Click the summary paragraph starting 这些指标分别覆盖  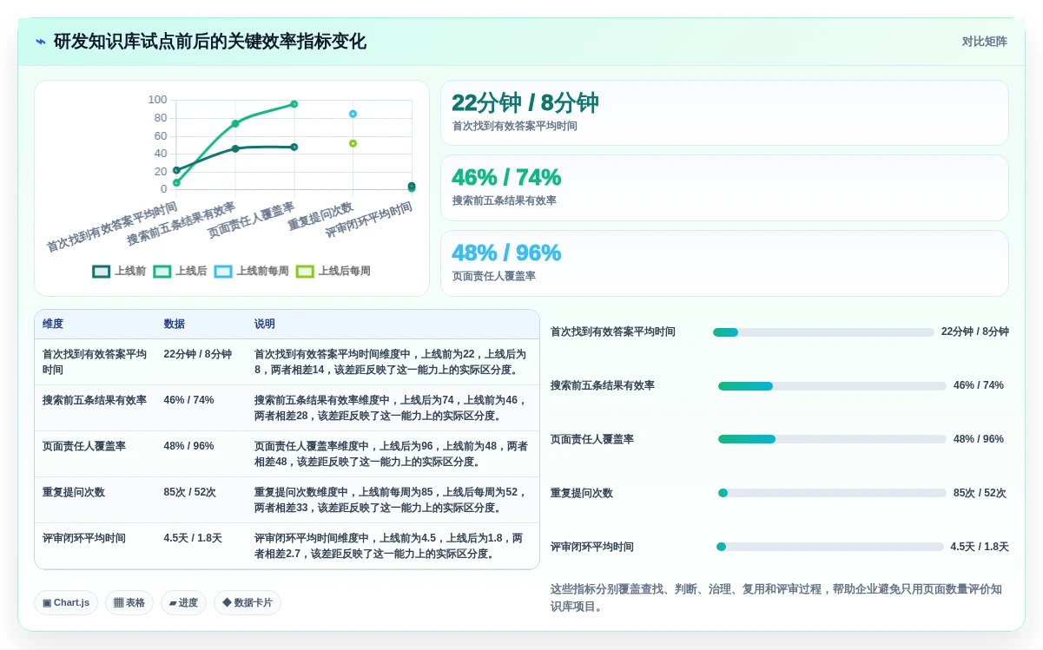pos(778,598)
